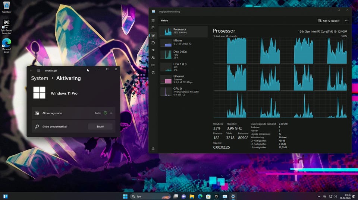The width and height of the screenshot is (358, 200).
Task: Open Task Manager settings gear icon
Action: pyautogui.click(x=153, y=149)
